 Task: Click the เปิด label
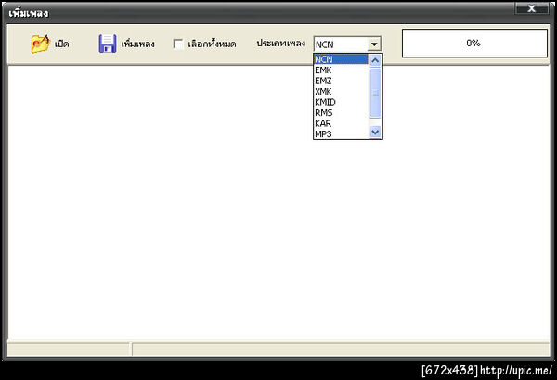(x=62, y=44)
